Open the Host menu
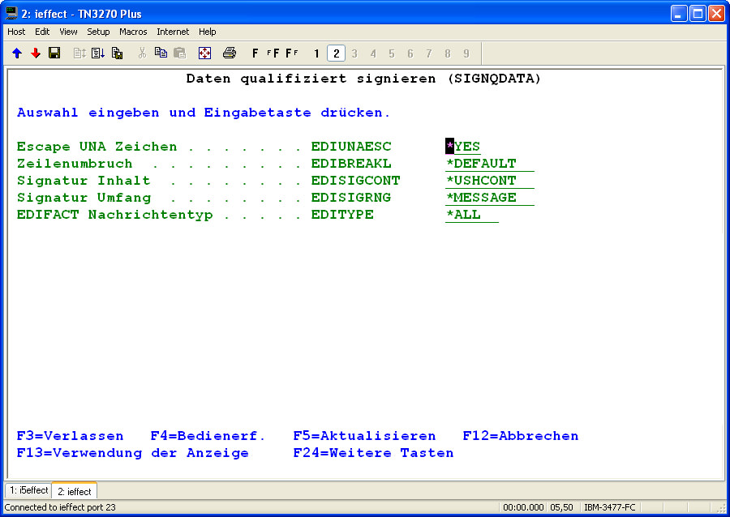Image resolution: width=730 pixels, height=517 pixels. (x=16, y=32)
